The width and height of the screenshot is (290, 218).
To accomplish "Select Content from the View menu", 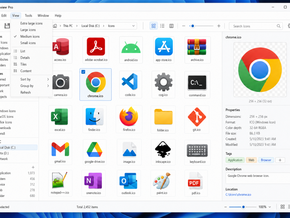I will 32,71.
